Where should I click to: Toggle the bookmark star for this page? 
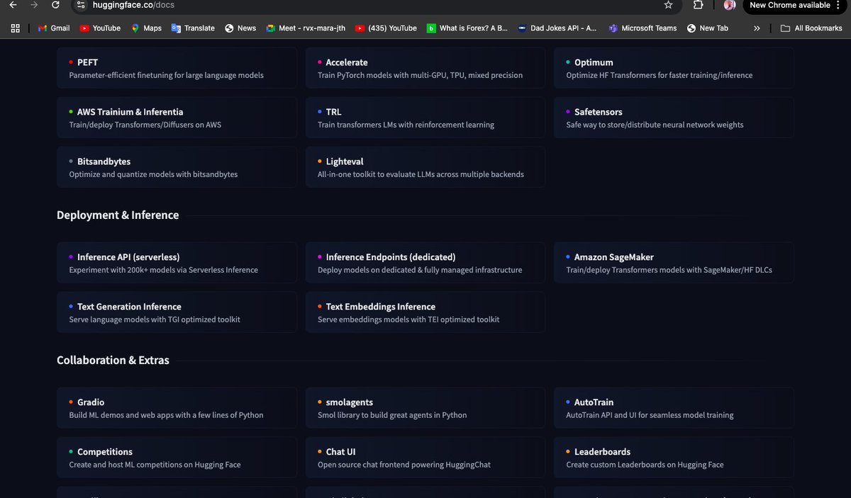click(667, 6)
